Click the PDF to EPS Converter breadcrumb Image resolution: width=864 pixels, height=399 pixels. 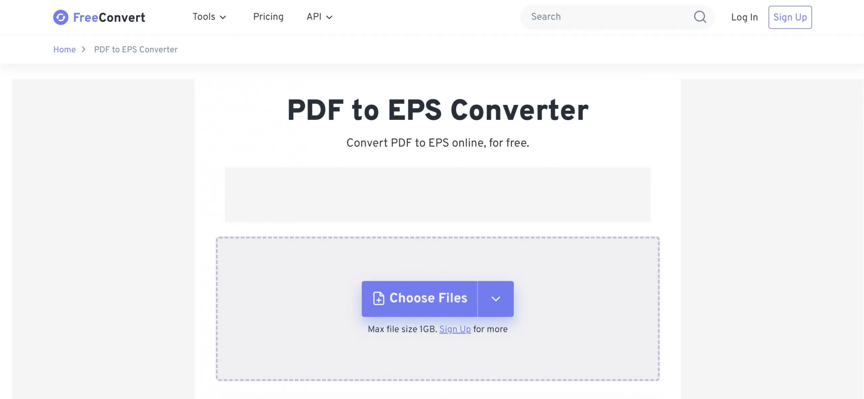[136, 49]
